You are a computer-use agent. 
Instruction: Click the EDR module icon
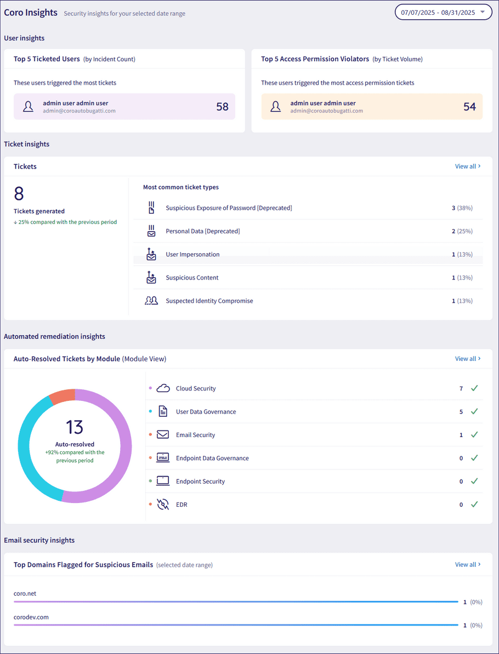click(163, 504)
